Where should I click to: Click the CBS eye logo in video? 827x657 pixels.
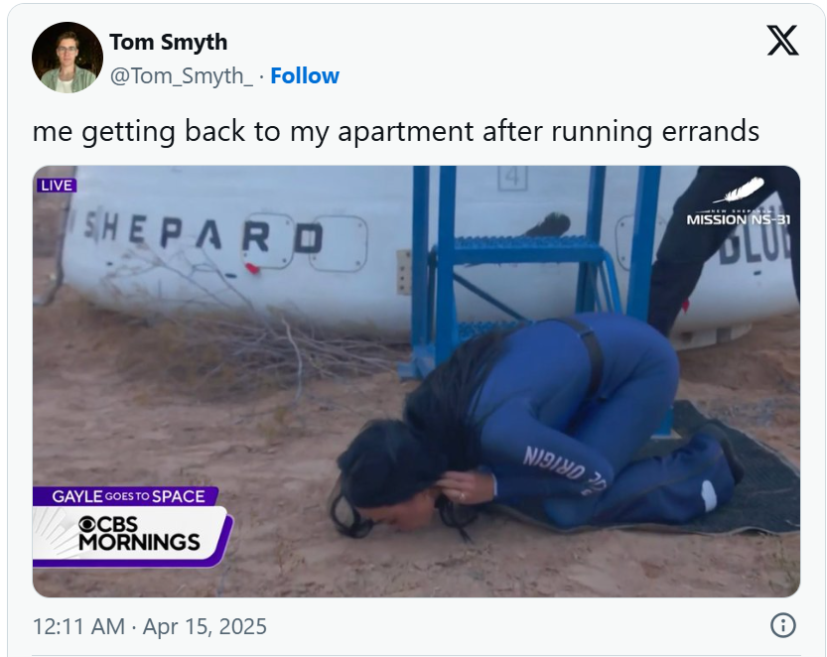(87, 525)
